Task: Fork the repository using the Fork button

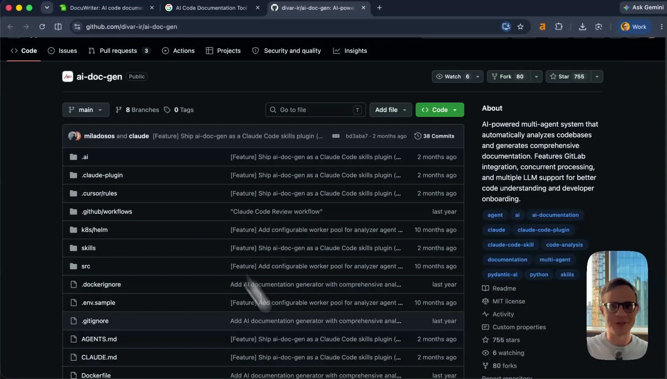Action: [x=508, y=77]
